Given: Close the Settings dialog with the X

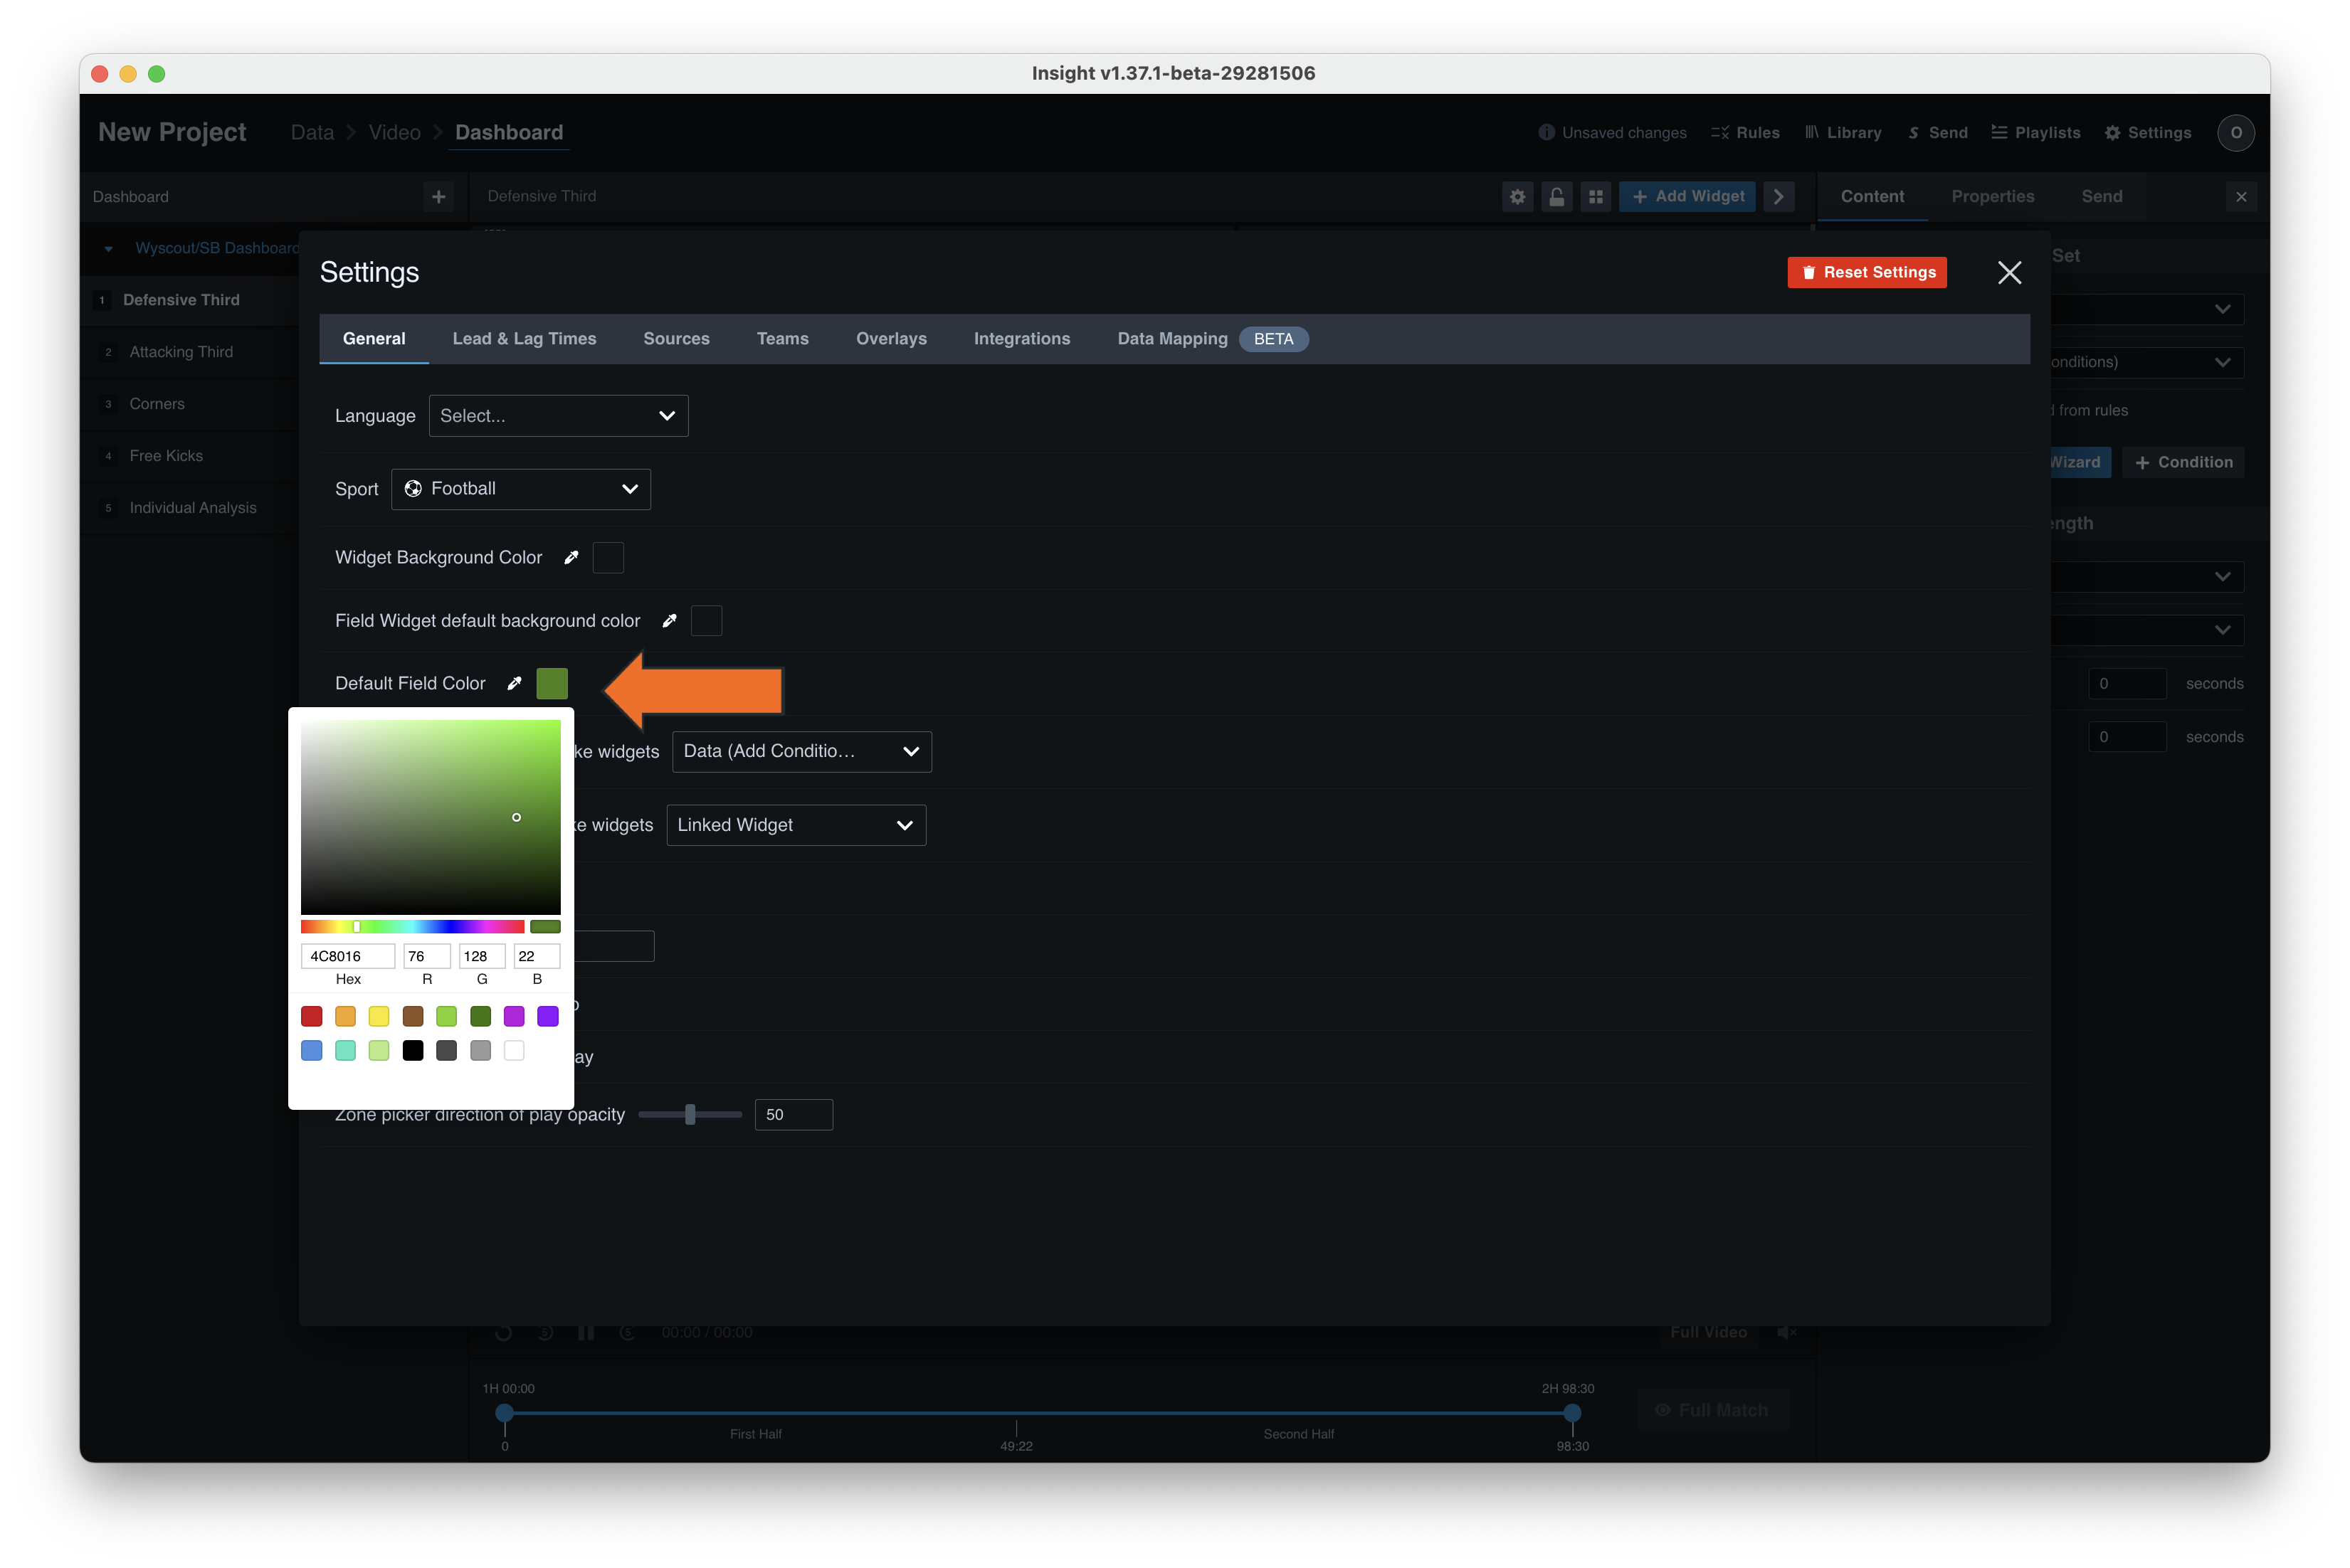Looking at the screenshot, I should tap(2009, 272).
